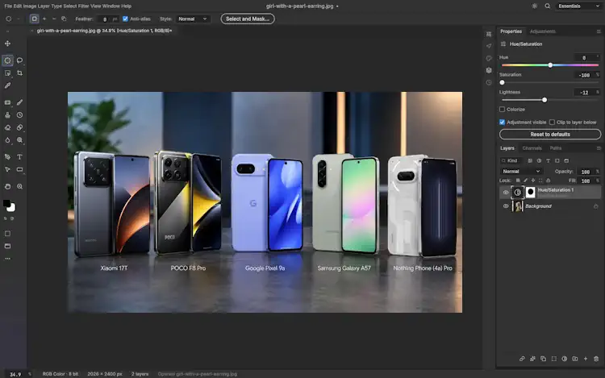The width and height of the screenshot is (605, 378).
Task: Hide the Background layer
Action: tap(506, 206)
